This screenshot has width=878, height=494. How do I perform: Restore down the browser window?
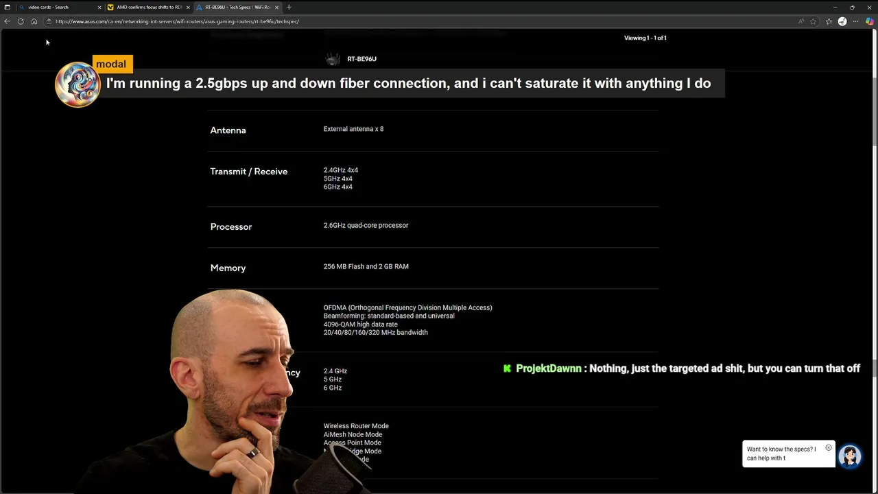point(852,7)
